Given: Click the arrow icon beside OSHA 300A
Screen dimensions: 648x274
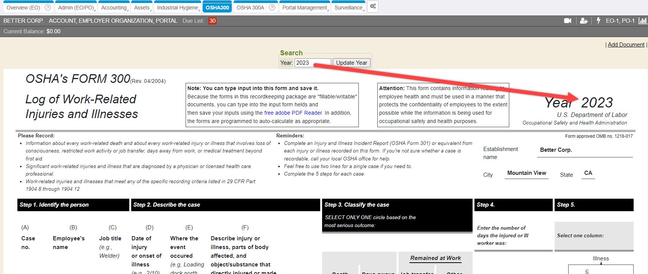Looking at the screenshot, I should (x=272, y=8).
